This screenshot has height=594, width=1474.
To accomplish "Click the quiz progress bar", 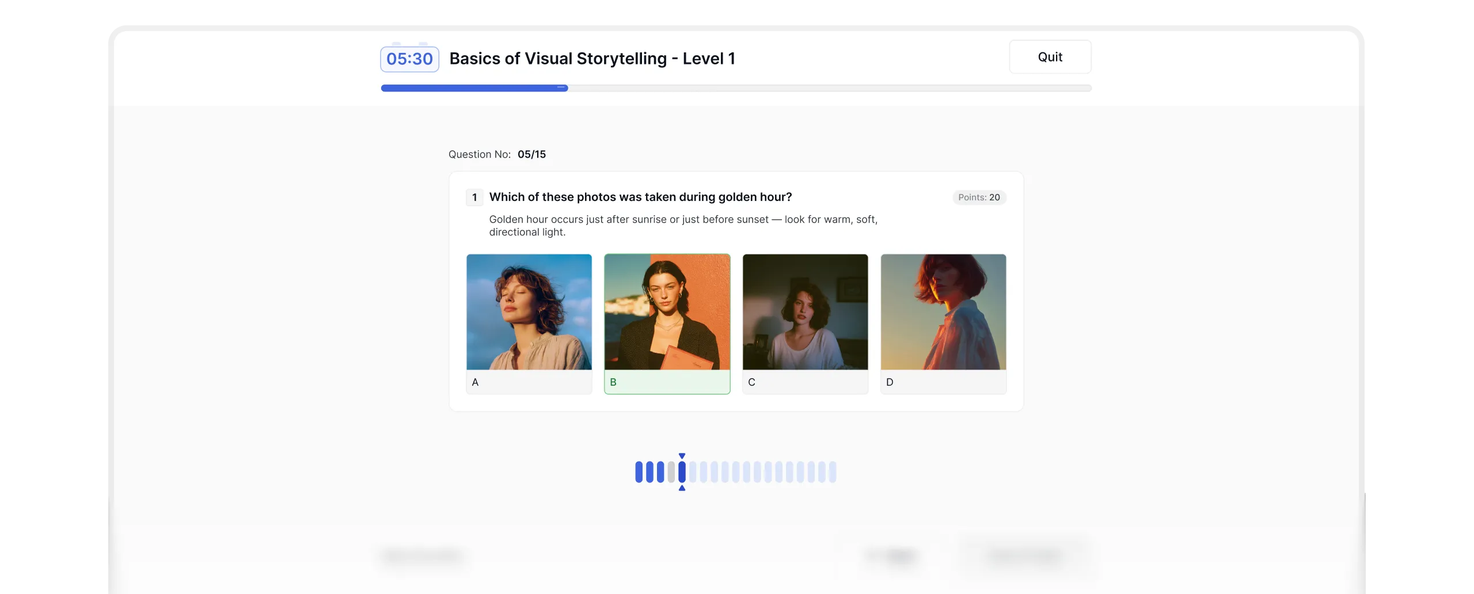I will click(x=736, y=88).
